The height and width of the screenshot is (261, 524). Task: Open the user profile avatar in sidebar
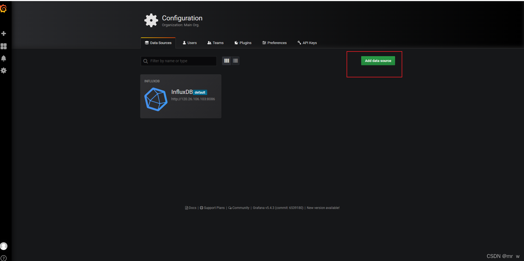pyautogui.click(x=4, y=246)
